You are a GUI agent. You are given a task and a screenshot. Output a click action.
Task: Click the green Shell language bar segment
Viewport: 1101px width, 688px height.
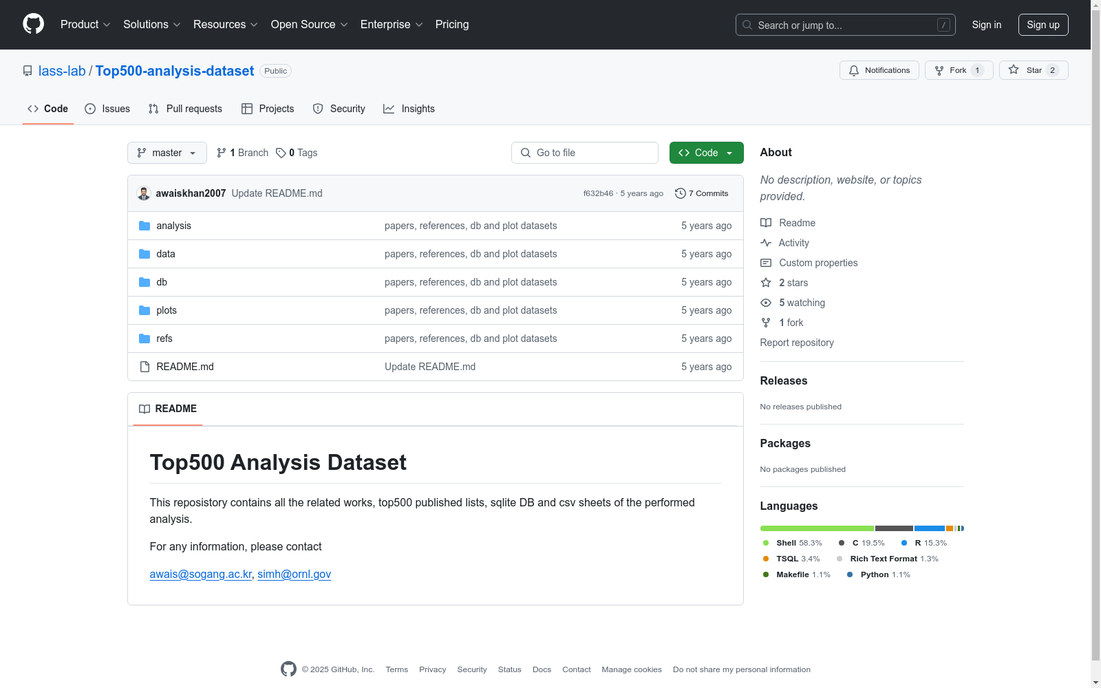[817, 528]
